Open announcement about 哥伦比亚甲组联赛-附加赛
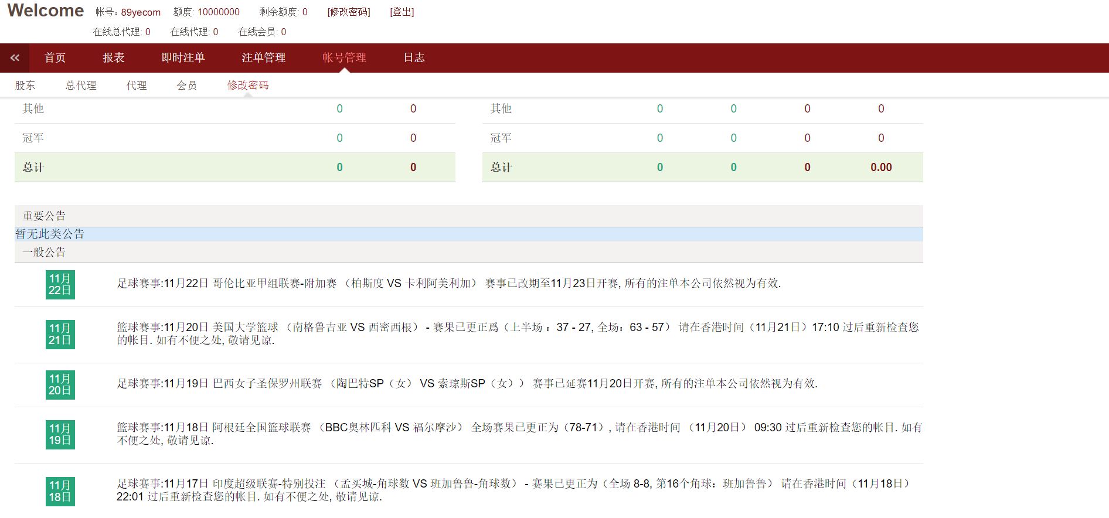Viewport: 1109px width, 518px height. (x=449, y=283)
